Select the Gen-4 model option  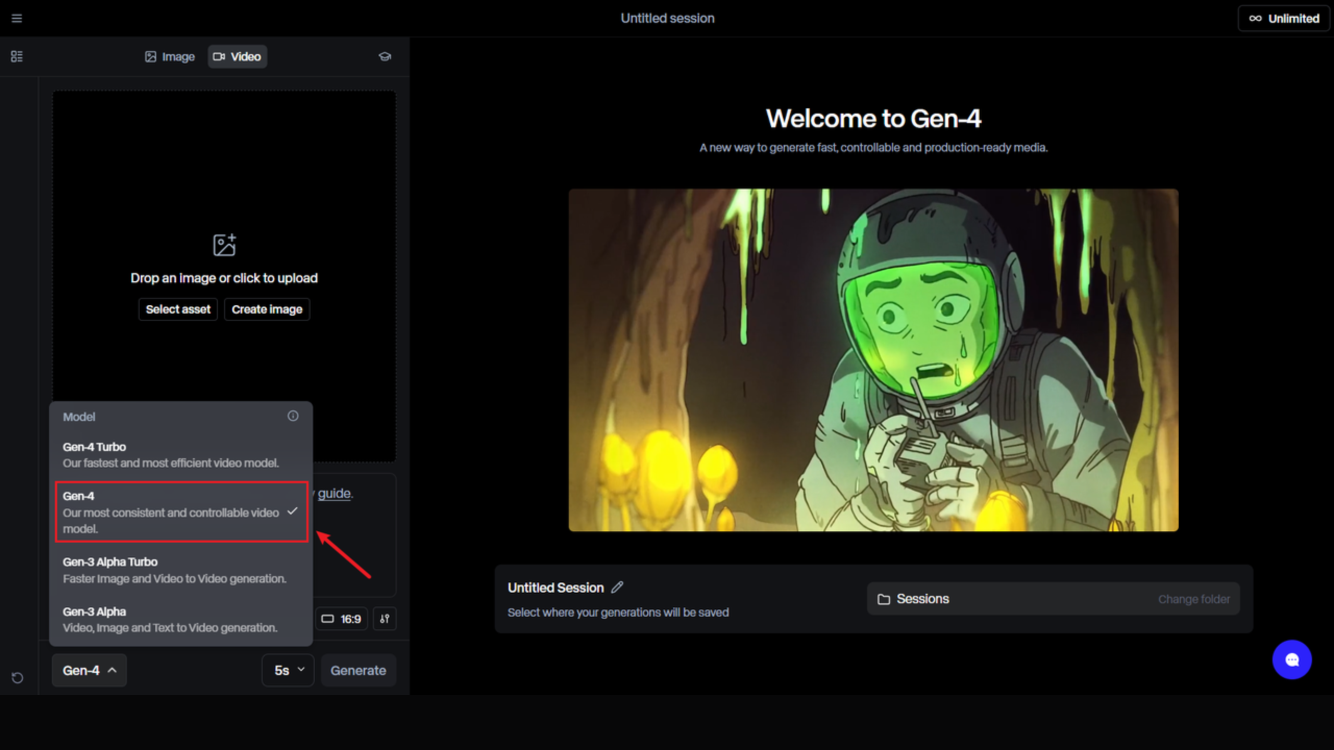181,512
